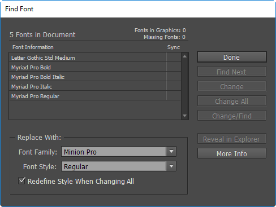Click the Regular font style field
This screenshot has width=276, height=207.
(x=114, y=166)
